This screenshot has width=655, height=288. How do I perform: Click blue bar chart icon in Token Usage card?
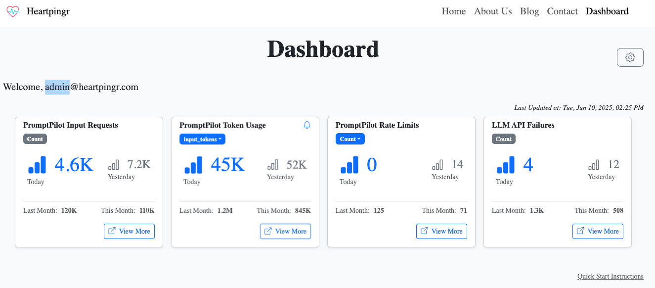click(193, 165)
